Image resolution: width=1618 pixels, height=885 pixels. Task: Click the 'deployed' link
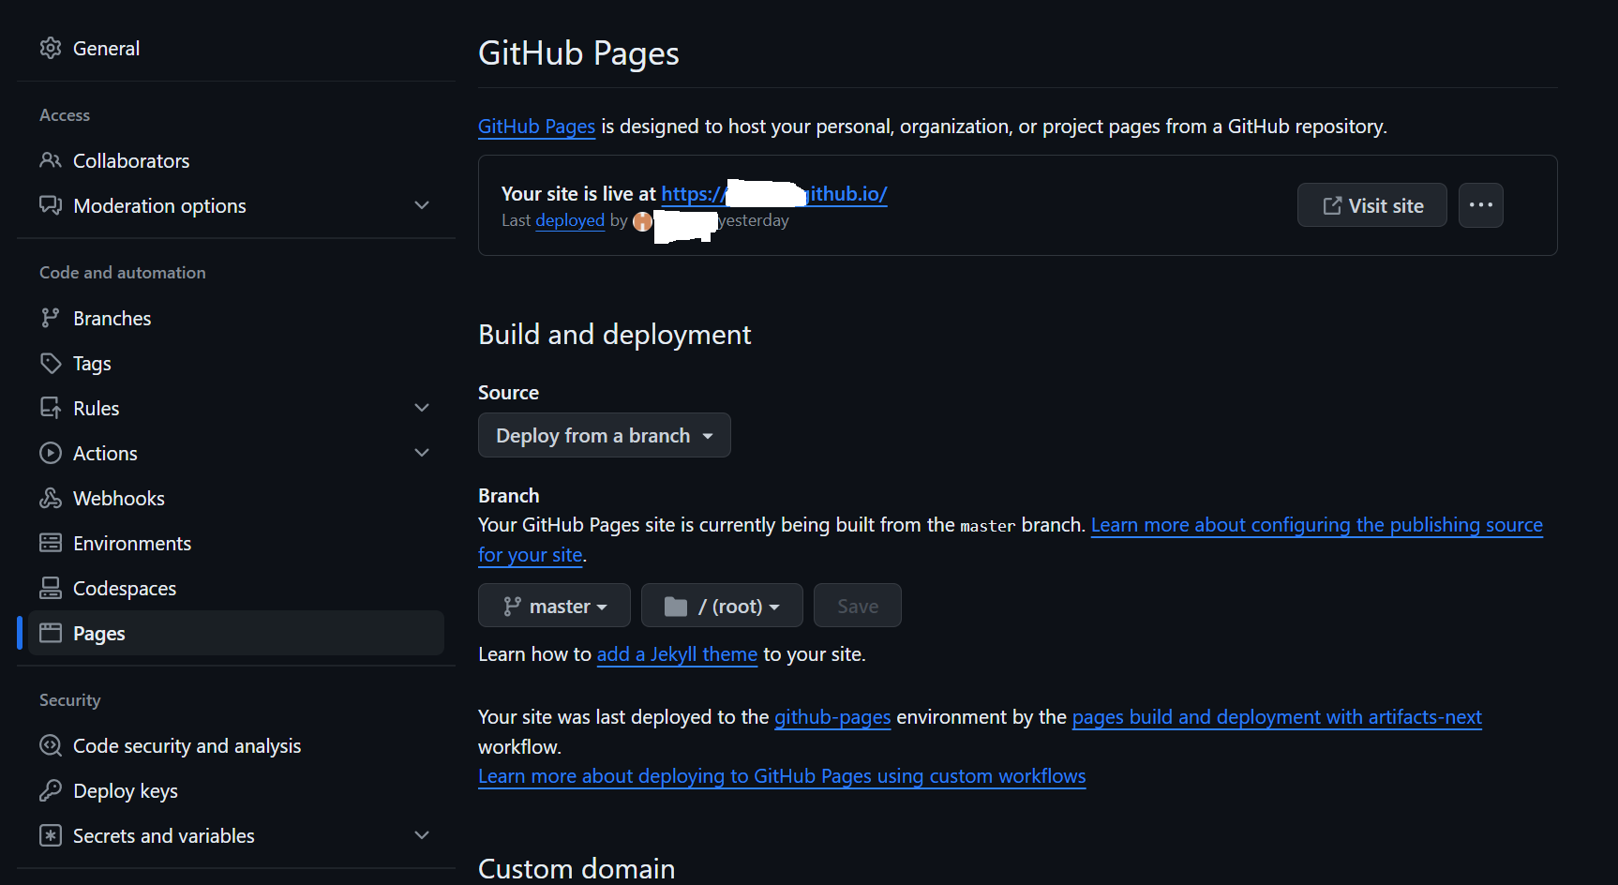click(x=570, y=220)
